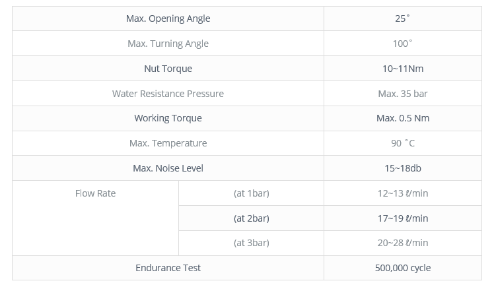
Task: Select the (at 1bar) cell
Action: click(252, 193)
